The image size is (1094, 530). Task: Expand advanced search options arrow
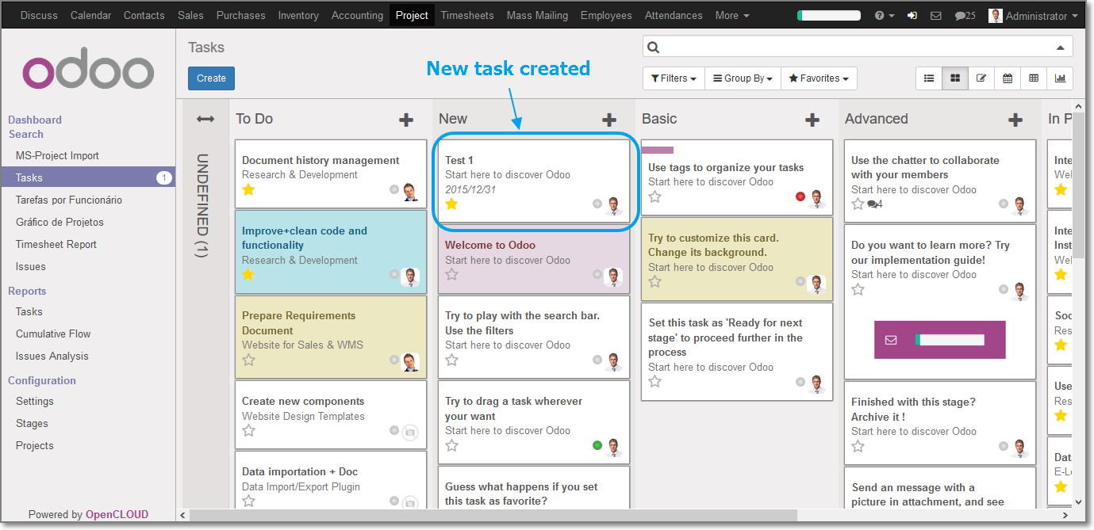coord(1061,48)
